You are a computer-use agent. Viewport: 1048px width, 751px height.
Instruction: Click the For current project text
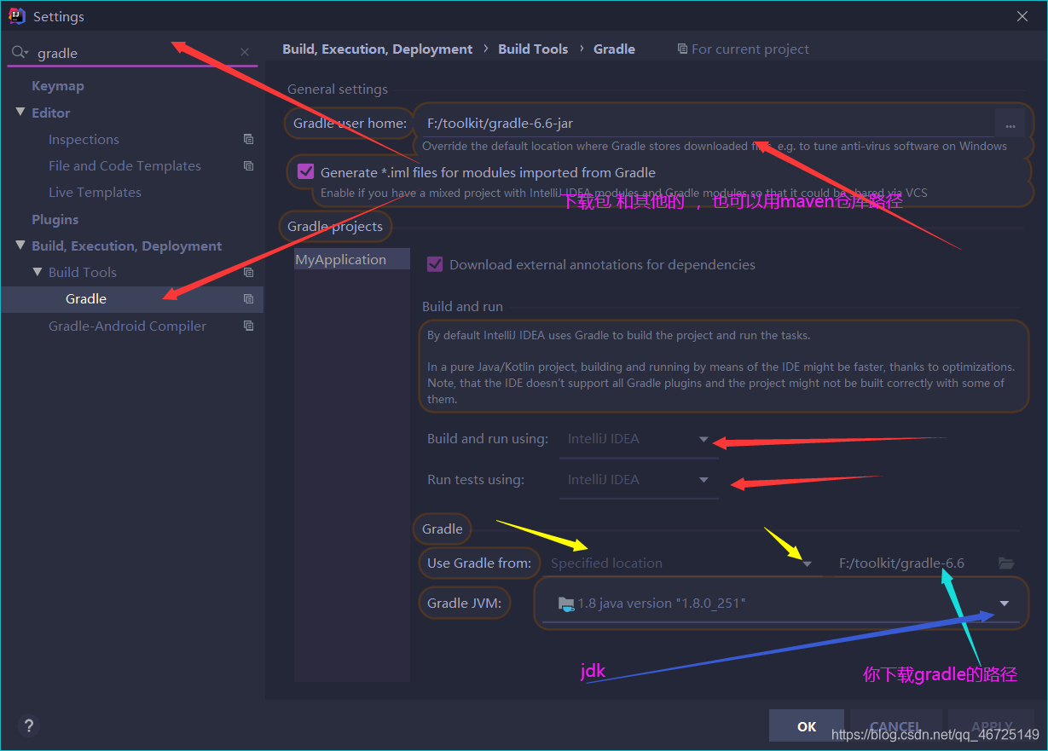click(x=750, y=49)
